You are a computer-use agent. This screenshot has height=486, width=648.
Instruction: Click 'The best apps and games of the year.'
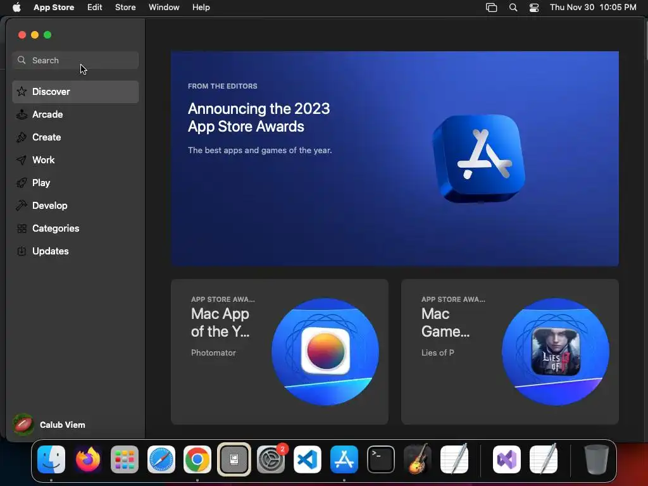pyautogui.click(x=260, y=150)
